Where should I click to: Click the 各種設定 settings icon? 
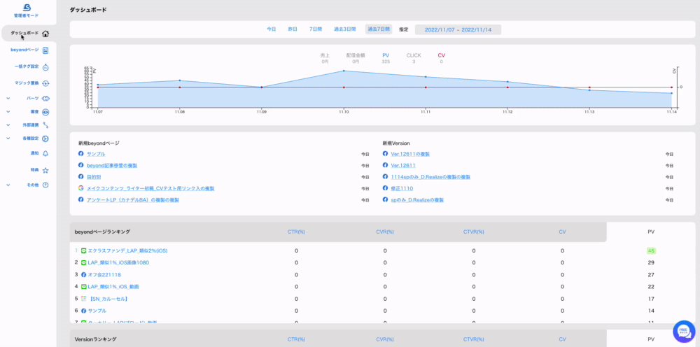(45, 139)
